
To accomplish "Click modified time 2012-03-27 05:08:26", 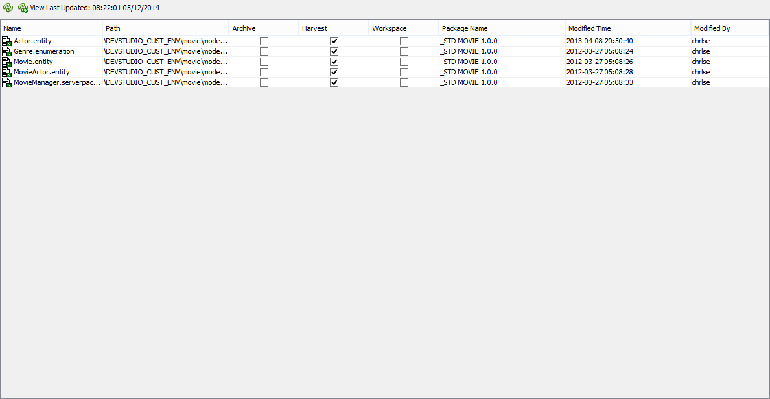I will coord(600,62).
